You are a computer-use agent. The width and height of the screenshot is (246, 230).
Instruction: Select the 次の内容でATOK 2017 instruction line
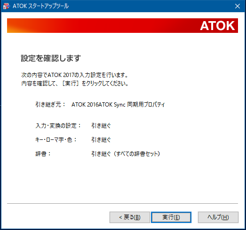75,75
